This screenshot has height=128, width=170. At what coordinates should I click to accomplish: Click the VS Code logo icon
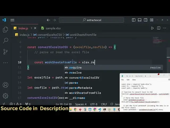pos(4,20)
